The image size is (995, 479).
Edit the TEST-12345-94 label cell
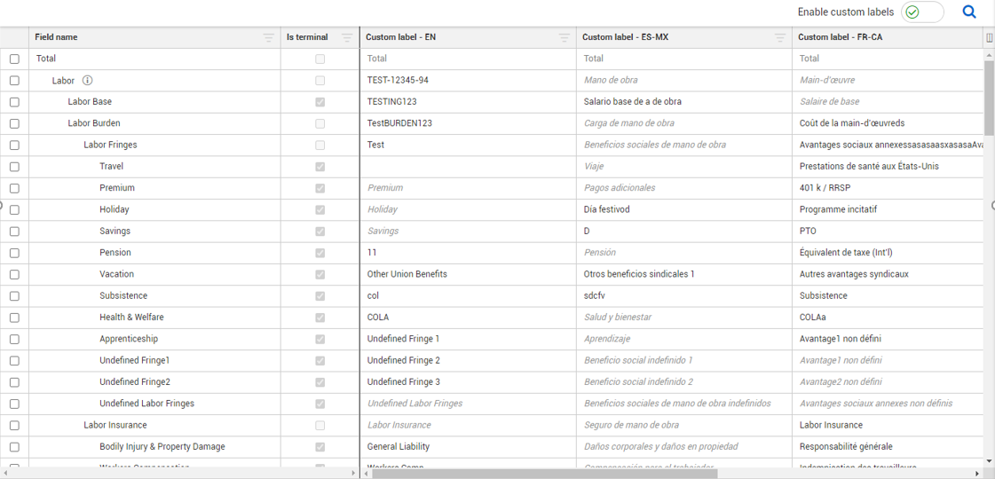click(x=469, y=81)
